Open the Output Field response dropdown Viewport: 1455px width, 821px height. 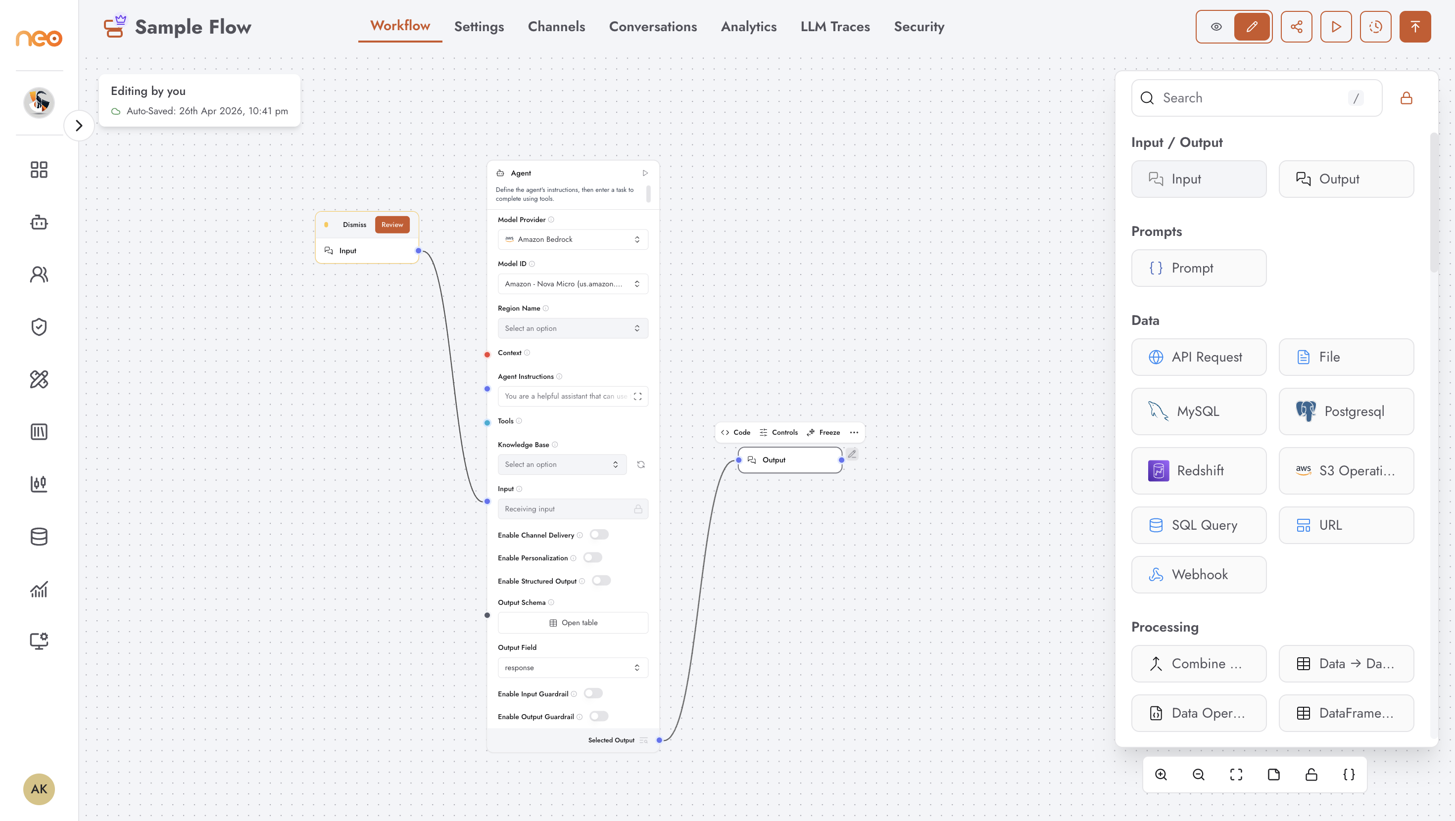(573, 667)
